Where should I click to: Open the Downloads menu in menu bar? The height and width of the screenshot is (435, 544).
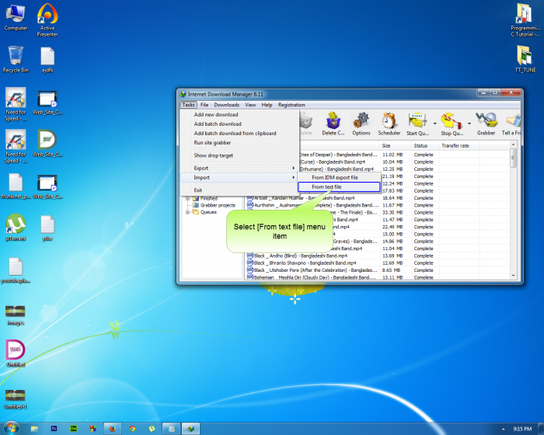click(226, 105)
